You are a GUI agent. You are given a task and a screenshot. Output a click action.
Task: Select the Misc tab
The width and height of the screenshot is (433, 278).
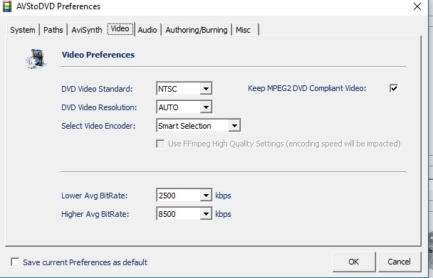click(x=244, y=30)
